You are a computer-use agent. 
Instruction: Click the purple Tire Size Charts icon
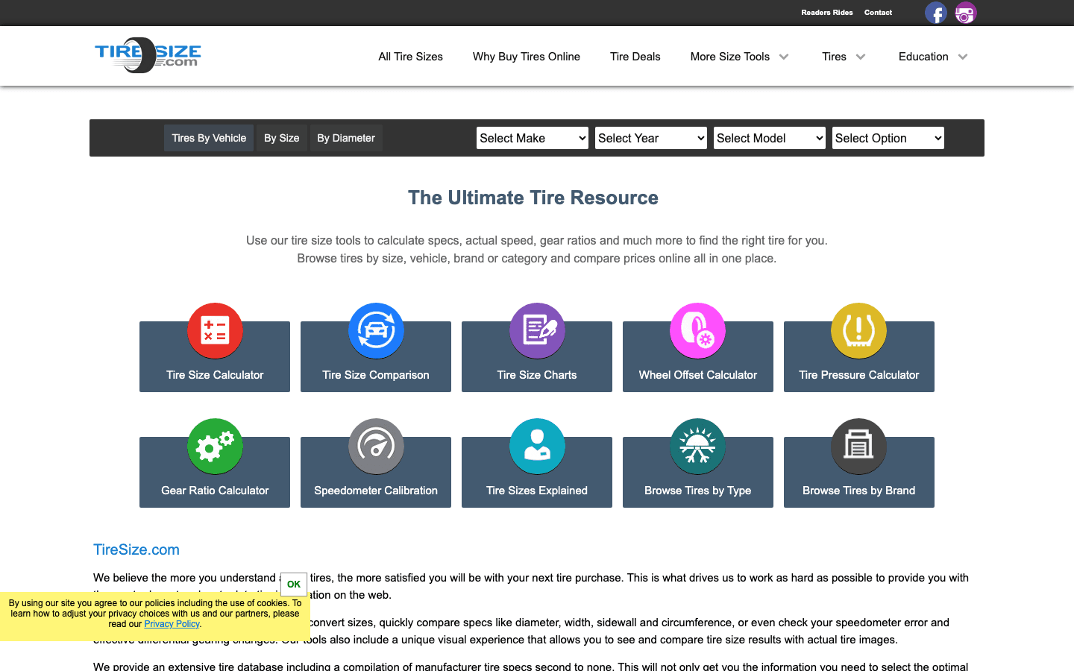[537, 331]
